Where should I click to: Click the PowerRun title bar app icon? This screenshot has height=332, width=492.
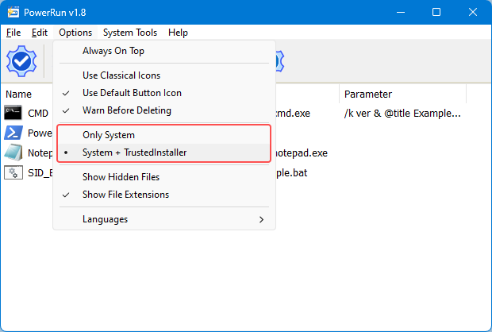click(13, 13)
